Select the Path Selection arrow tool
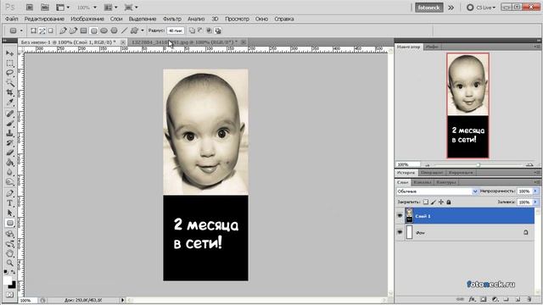Image resolution: width=543 pixels, height=305 pixels. pos(9,213)
